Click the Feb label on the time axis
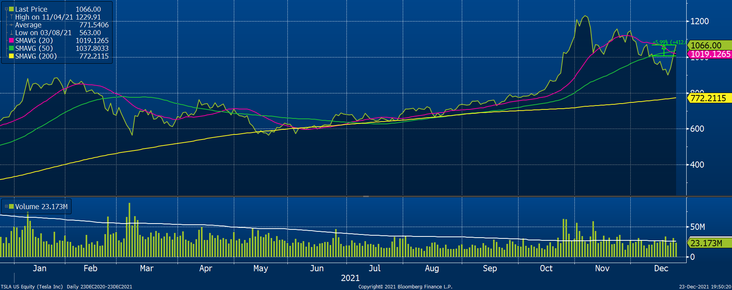The height and width of the screenshot is (290, 732). pyautogui.click(x=90, y=268)
